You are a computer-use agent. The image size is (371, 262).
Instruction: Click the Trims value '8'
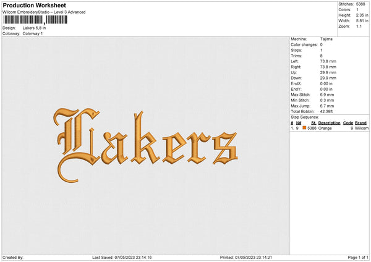[321, 56]
